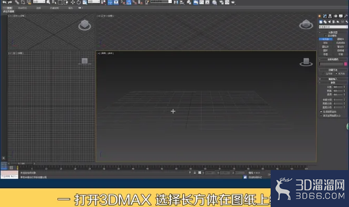
Task: Click the 长方体 object type button
Action: click(x=325, y=39)
